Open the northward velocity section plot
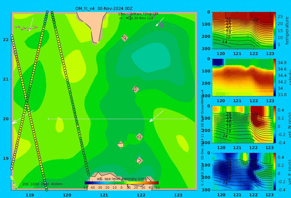The width and height of the screenshot is (291, 198). click(243, 124)
